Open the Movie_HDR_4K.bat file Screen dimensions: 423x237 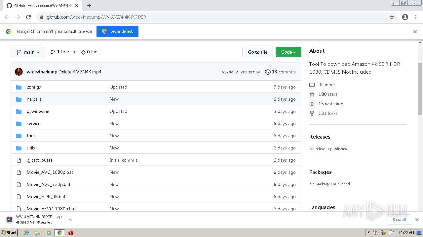click(x=46, y=197)
